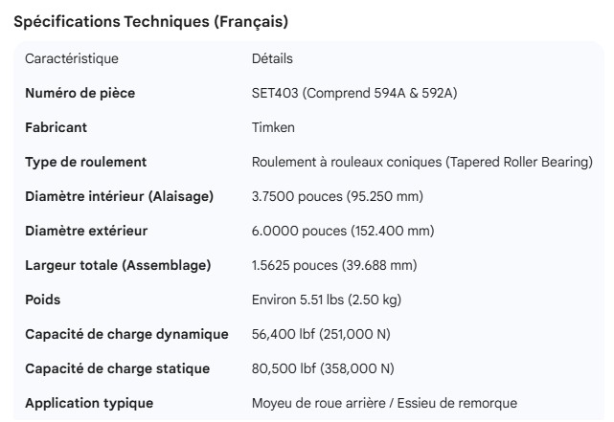Viewport: 614px width, 422px height.
Task: Click the "Type de roulement" label
Action: [x=85, y=163]
